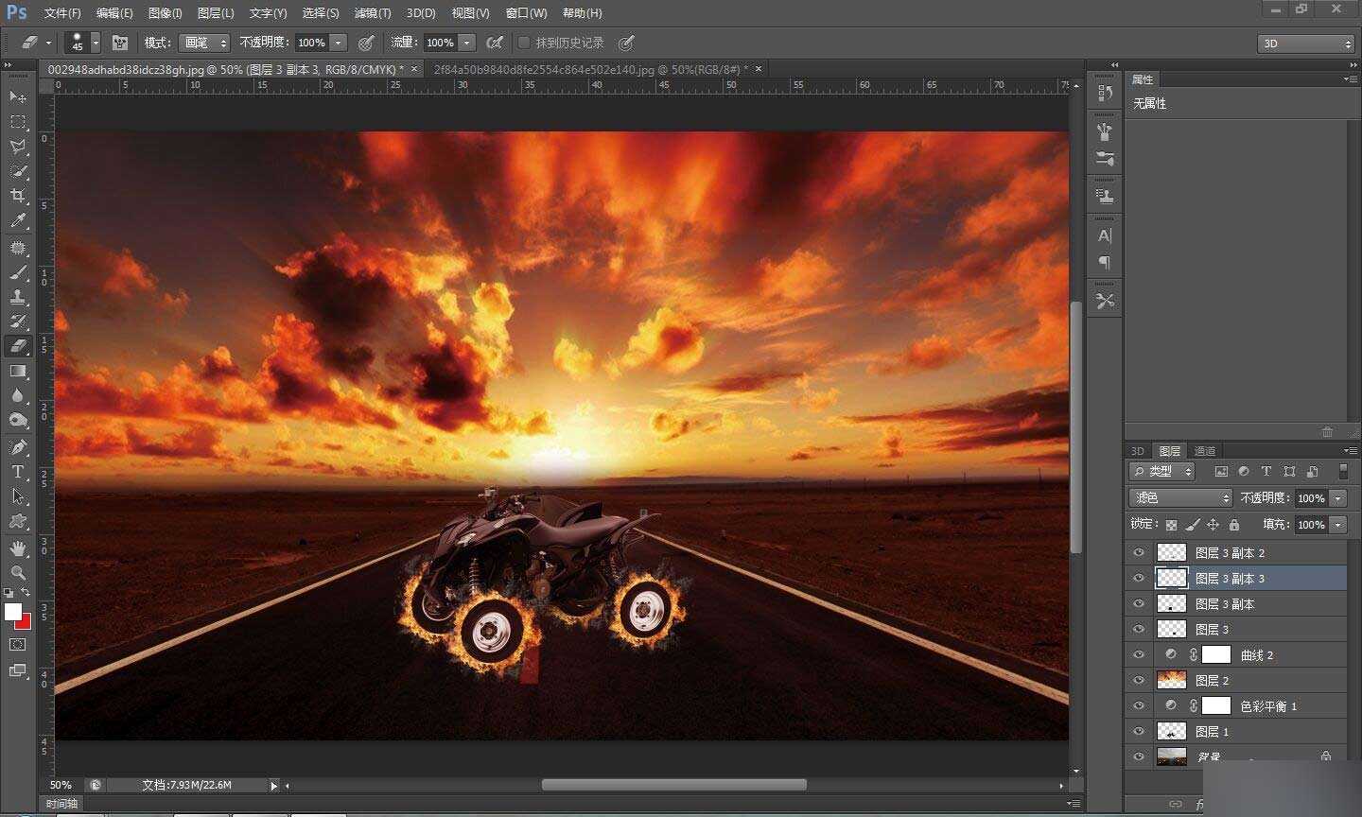This screenshot has height=817, width=1362.
Task: Select the Rectangular Marquee tool
Action: [18, 122]
